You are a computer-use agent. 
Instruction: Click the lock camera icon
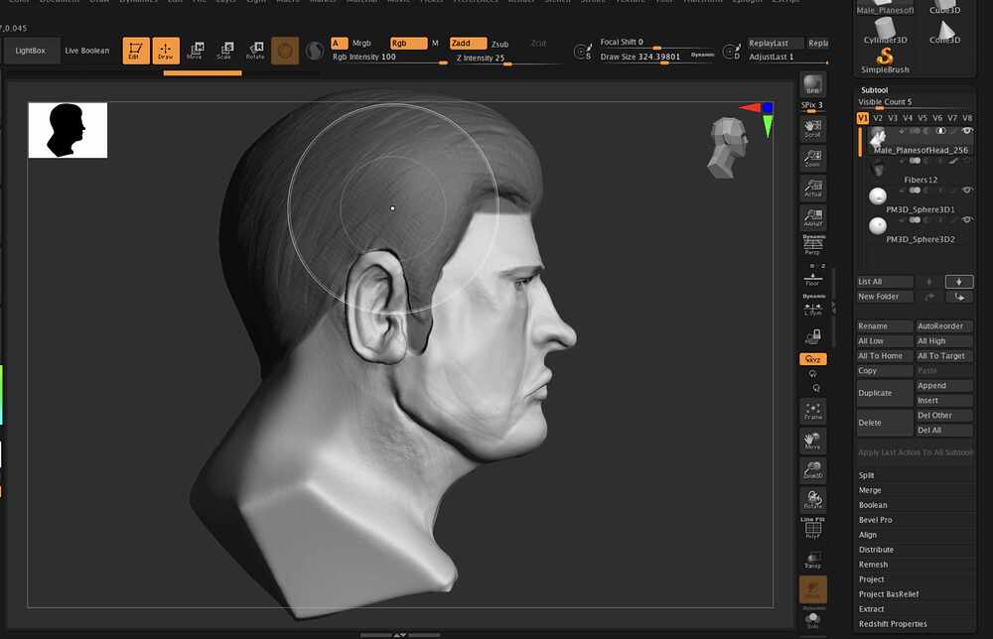[x=813, y=336]
